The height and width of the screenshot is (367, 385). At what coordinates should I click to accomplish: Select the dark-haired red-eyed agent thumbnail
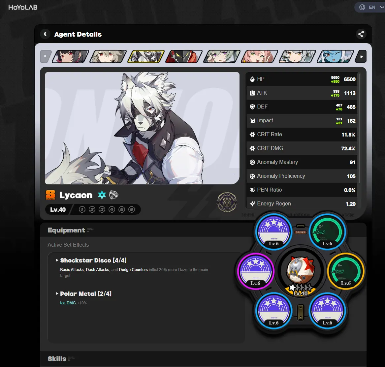71,56
